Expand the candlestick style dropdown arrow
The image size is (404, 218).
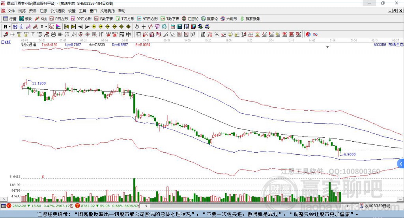[x=46, y=27]
